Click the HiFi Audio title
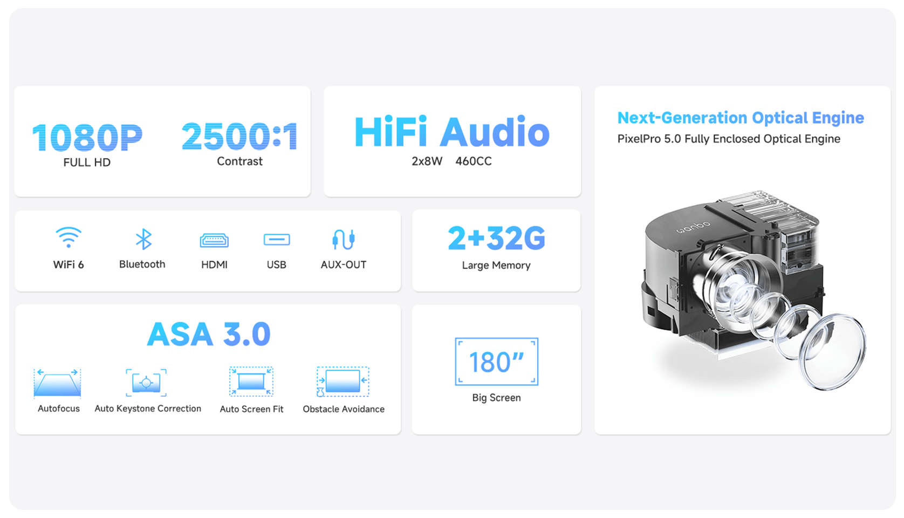Viewport: 904px width, 518px height. pyautogui.click(x=452, y=132)
